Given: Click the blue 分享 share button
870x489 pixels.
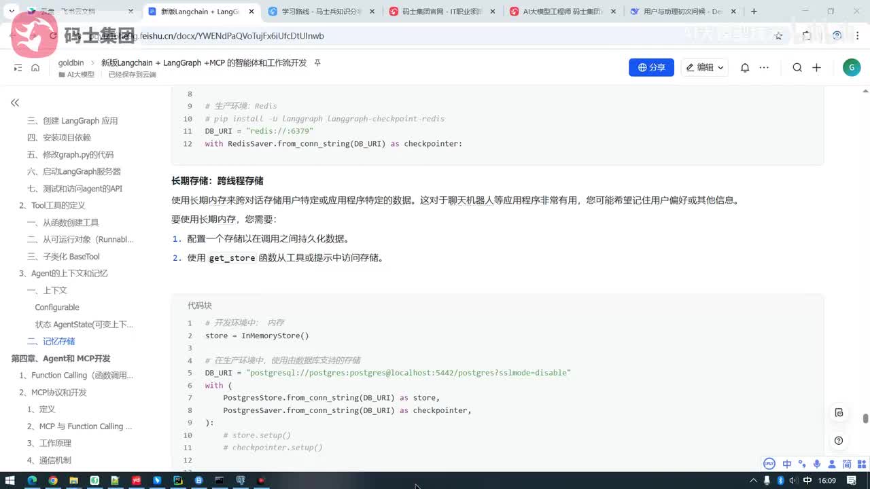Looking at the screenshot, I should 651,67.
